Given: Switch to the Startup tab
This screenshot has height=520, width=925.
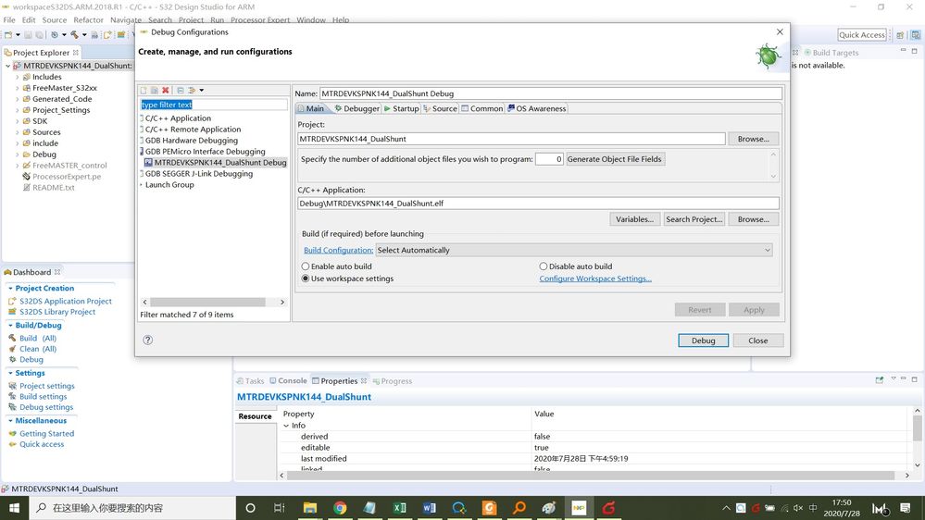Looking at the screenshot, I should 401,108.
